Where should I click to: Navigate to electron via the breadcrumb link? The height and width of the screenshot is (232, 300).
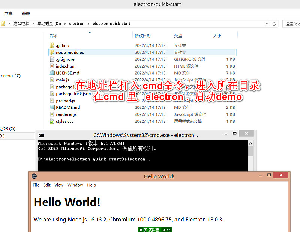click(76, 24)
